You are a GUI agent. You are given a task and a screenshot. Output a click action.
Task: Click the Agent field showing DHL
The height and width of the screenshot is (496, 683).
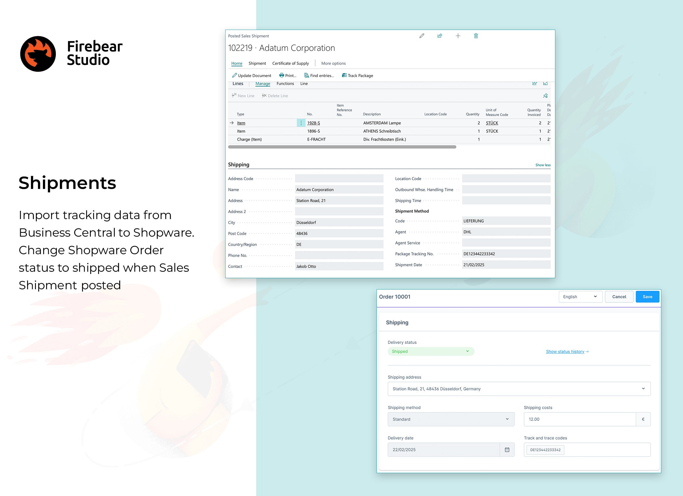[506, 232]
